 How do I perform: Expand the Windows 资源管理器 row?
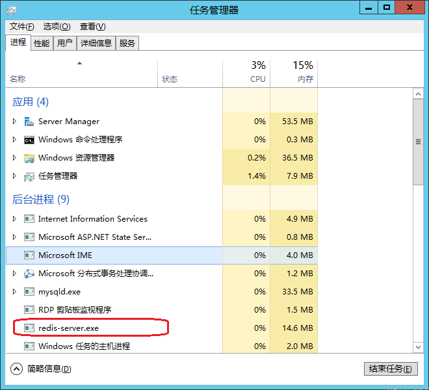tap(14, 158)
